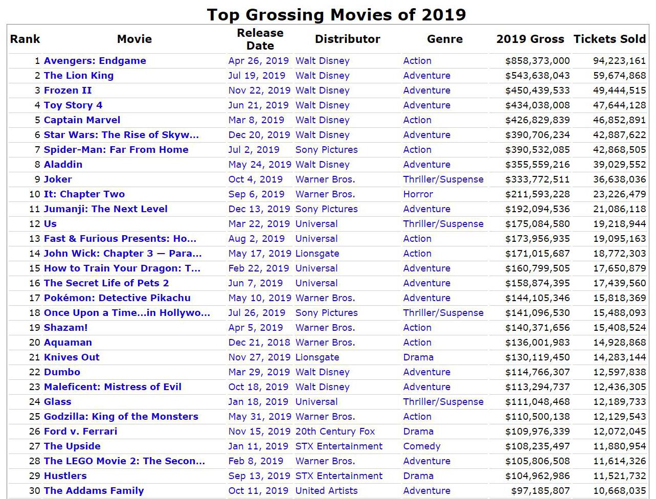Click Action genre in Avengers: Endgame row
This screenshot has height=499, width=656.
(417, 60)
